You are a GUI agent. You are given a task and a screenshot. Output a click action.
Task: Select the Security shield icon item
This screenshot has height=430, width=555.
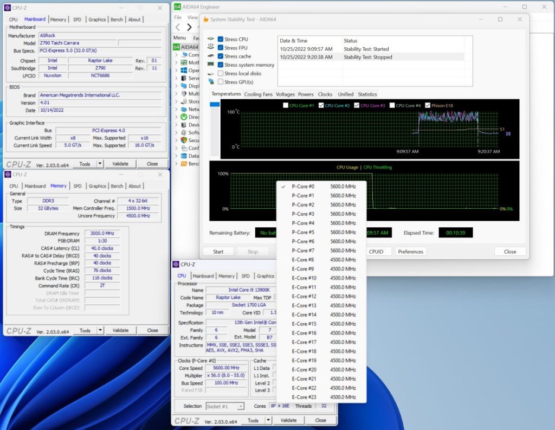pos(184,140)
